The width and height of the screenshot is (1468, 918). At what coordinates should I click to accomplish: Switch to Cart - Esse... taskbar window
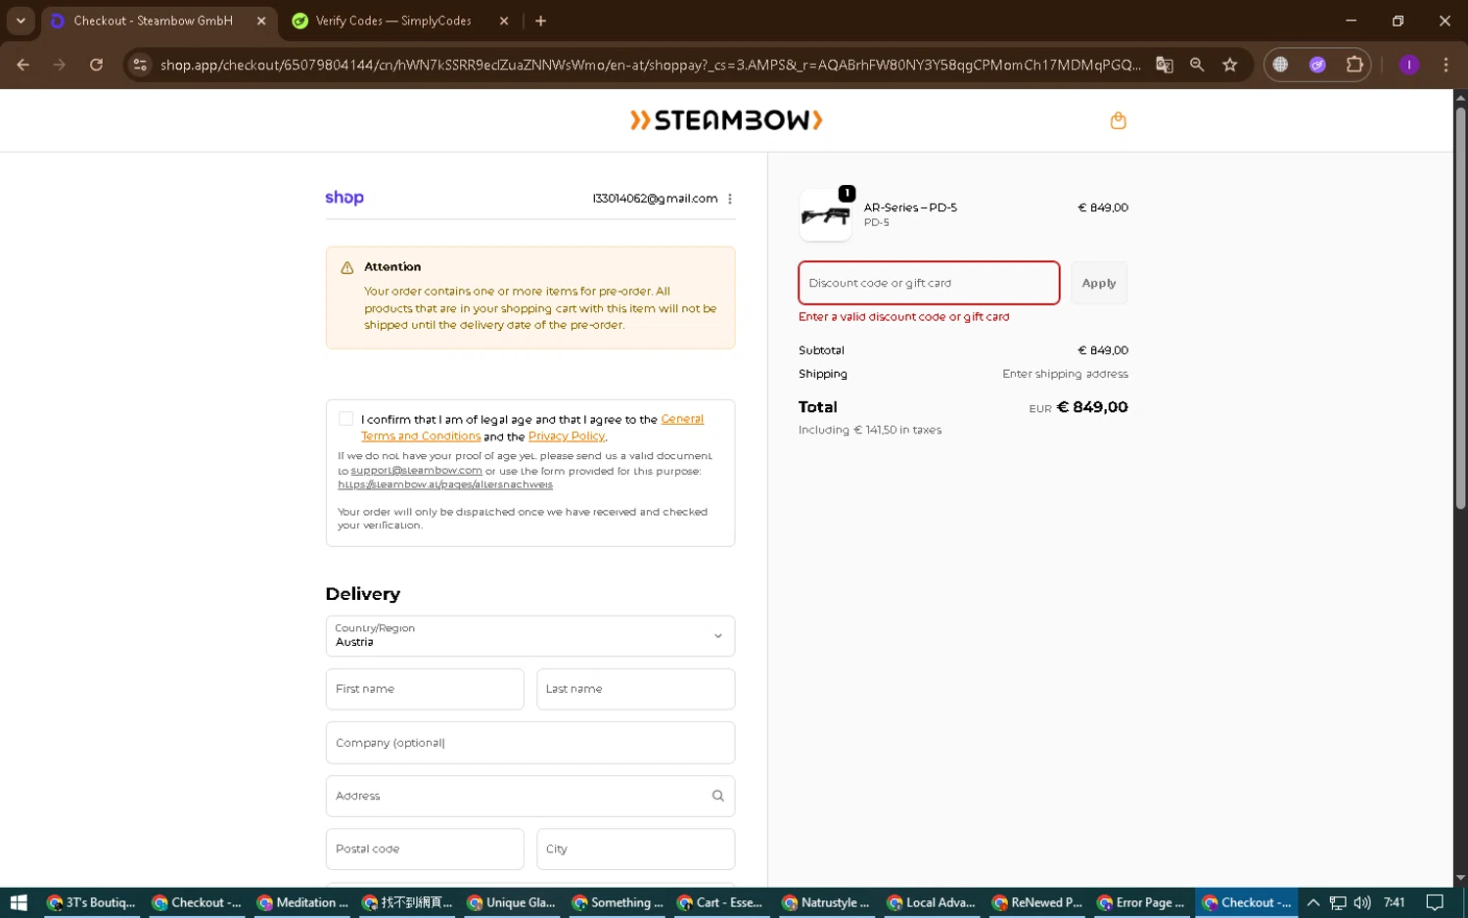click(722, 902)
